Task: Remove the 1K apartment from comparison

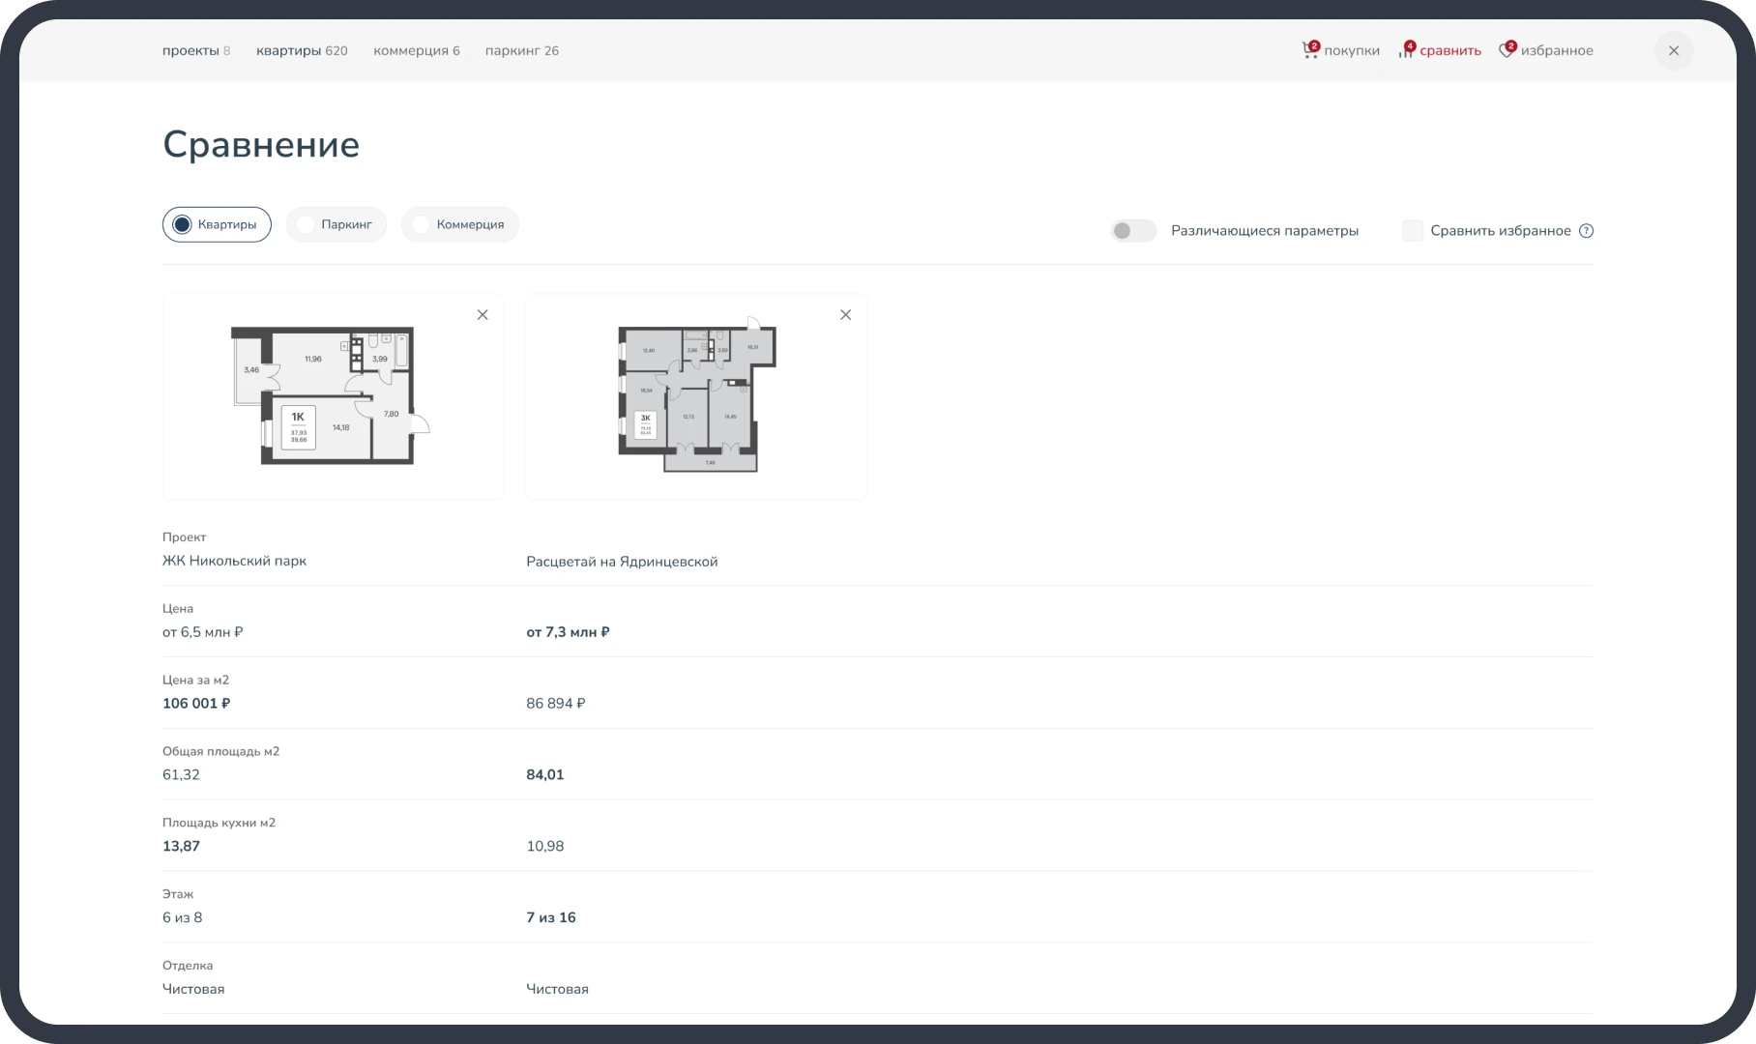Action: (x=483, y=315)
